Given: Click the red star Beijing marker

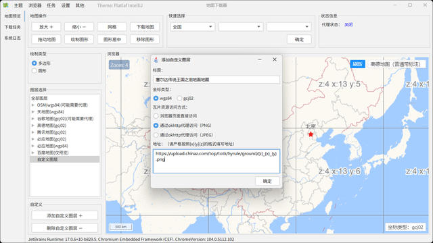Looking at the screenshot, I should 311,134.
